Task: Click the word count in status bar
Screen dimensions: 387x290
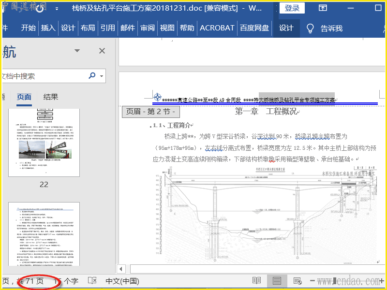Action: pyautogui.click(x=66, y=281)
